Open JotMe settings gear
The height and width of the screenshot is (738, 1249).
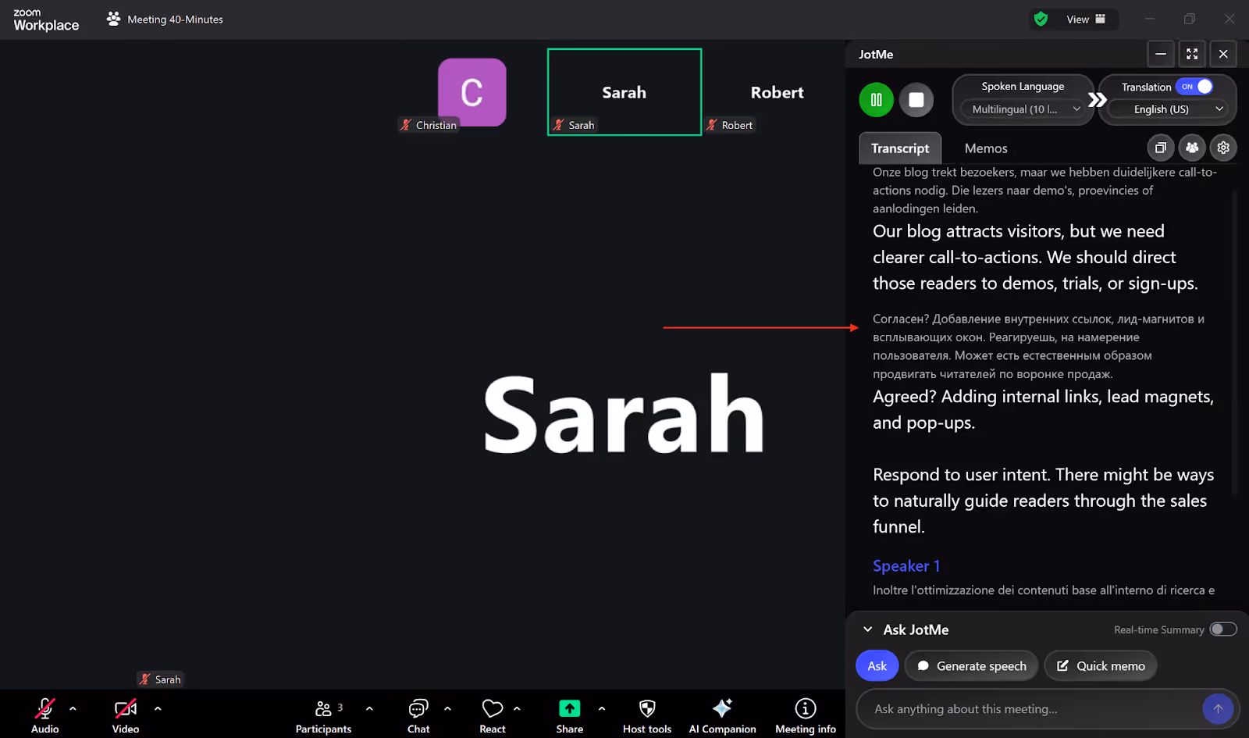tap(1223, 148)
